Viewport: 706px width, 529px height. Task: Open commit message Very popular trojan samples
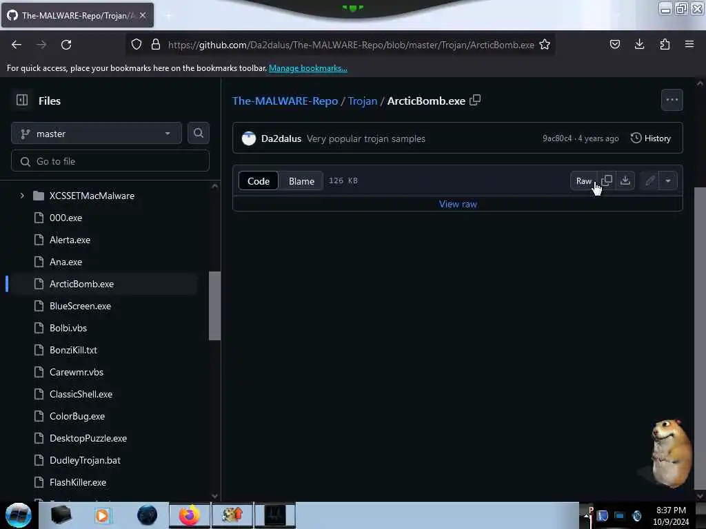coord(366,138)
